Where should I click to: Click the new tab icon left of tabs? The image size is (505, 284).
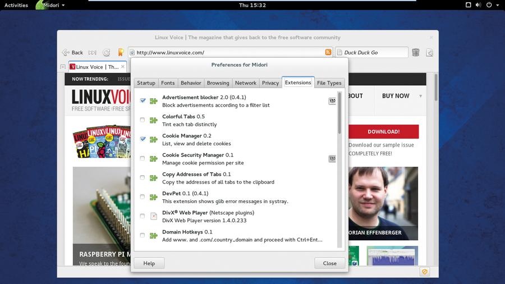pos(62,67)
